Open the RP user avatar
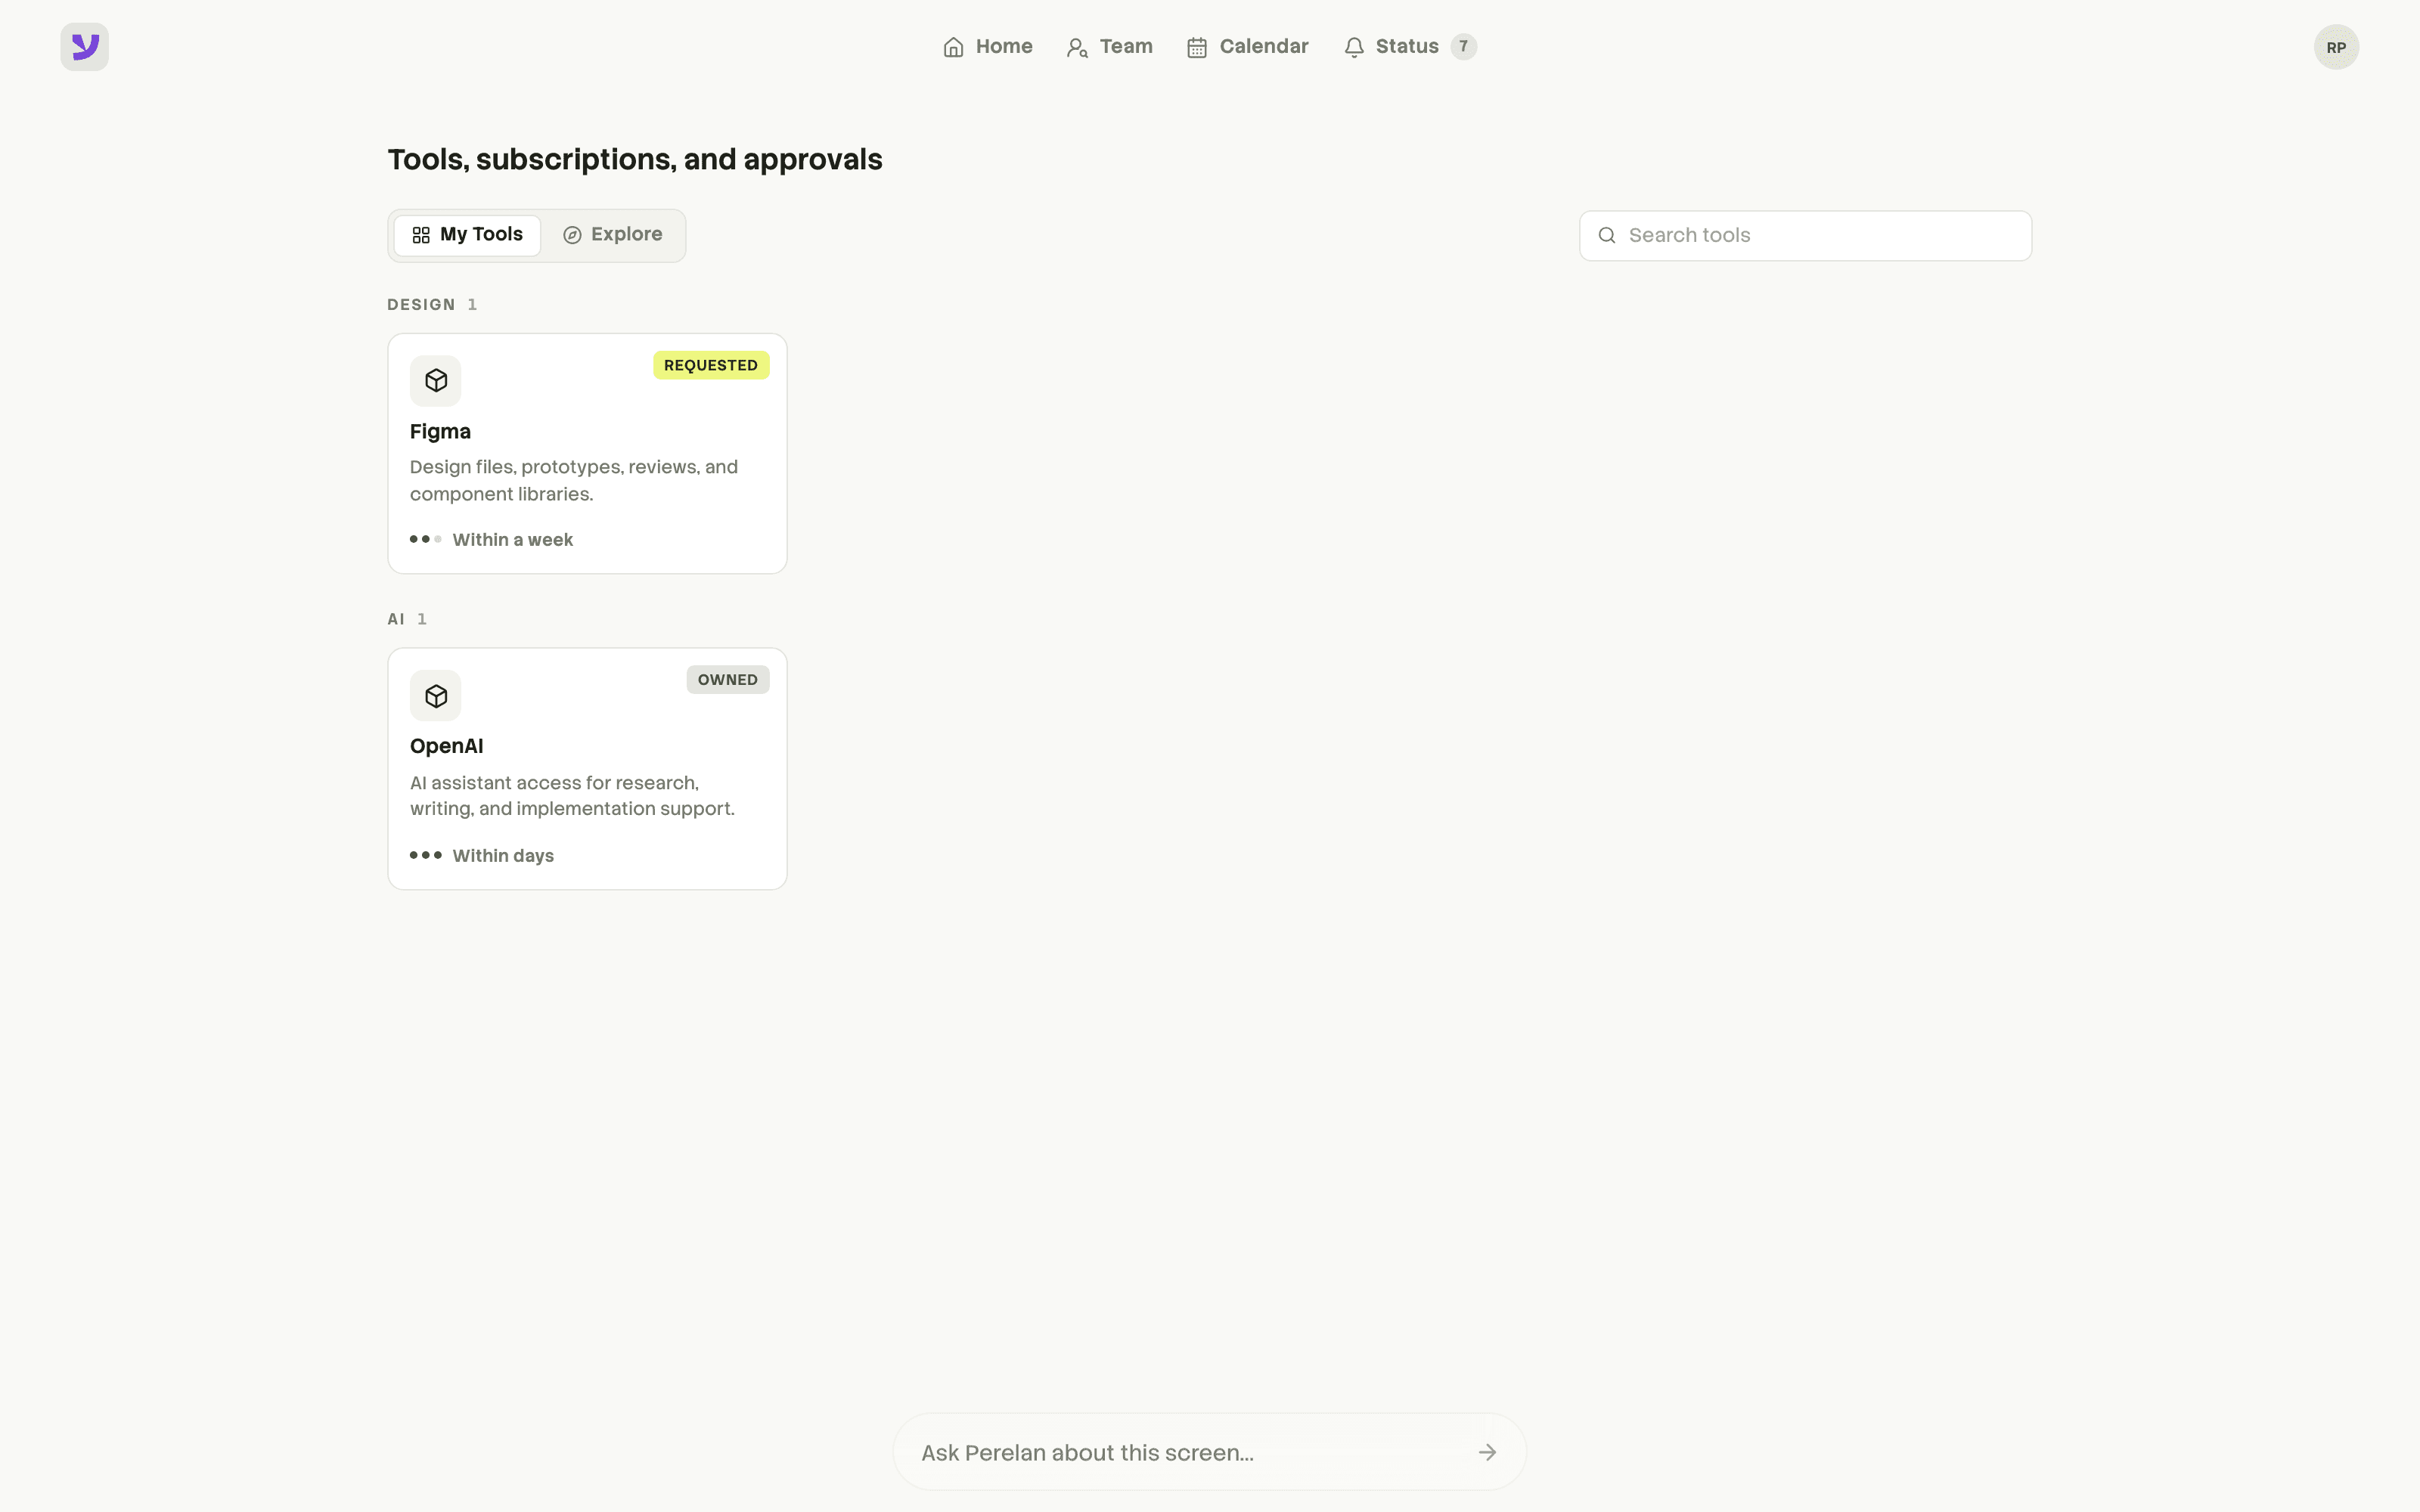 [2336, 47]
